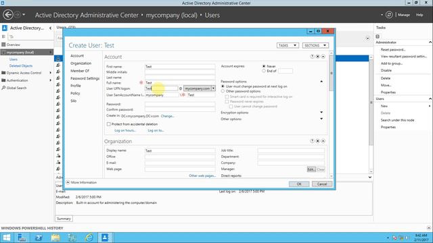Screen dimensions: 433x243
Task: Collapse the Account section chevron
Action: pyautogui.click(x=323, y=57)
